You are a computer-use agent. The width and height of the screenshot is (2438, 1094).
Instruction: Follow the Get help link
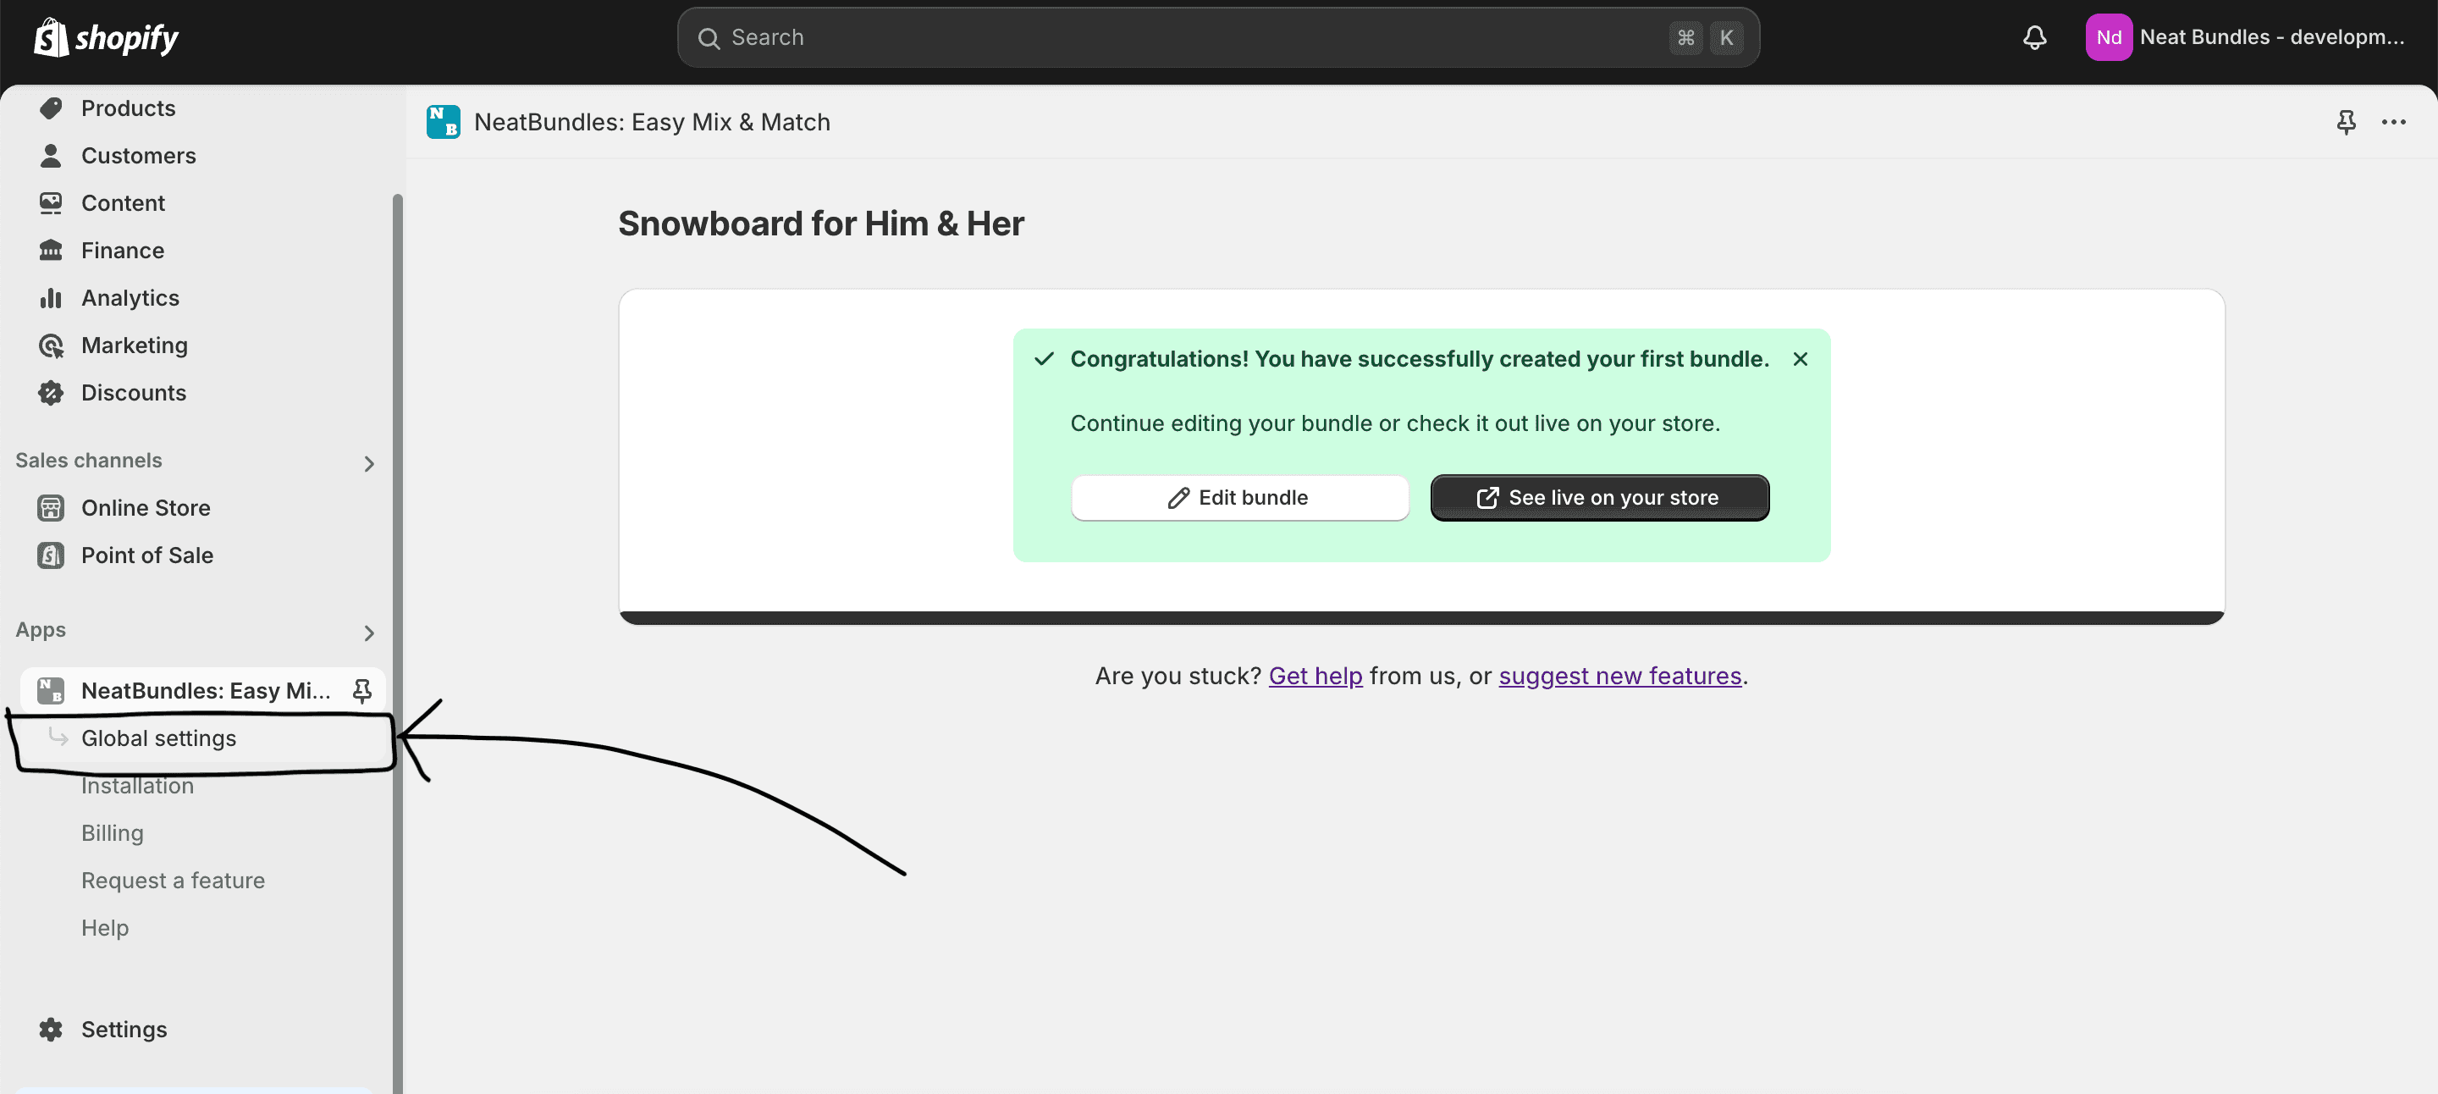1315,676
